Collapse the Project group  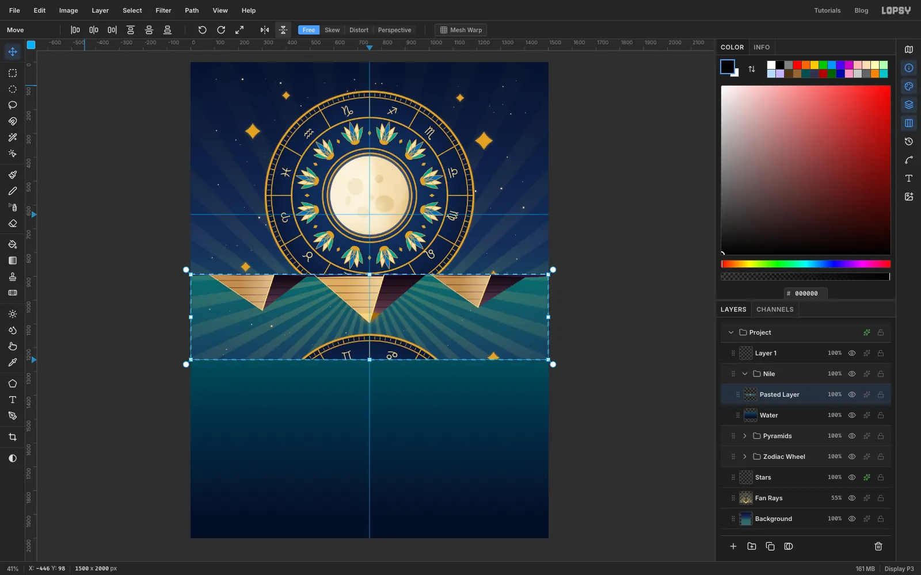point(731,332)
